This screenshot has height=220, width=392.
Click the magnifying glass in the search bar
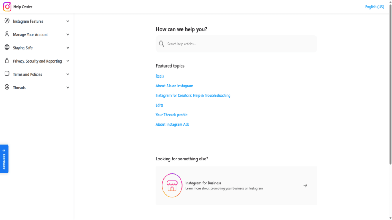162,44
